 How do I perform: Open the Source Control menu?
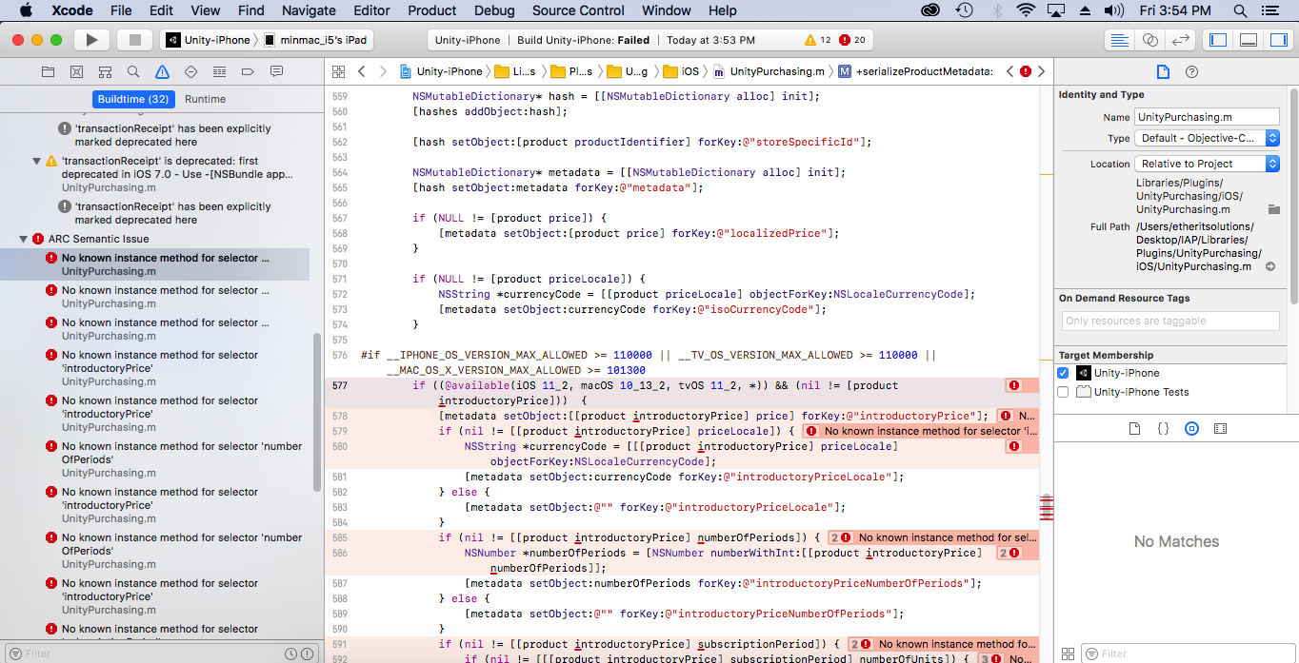[577, 10]
